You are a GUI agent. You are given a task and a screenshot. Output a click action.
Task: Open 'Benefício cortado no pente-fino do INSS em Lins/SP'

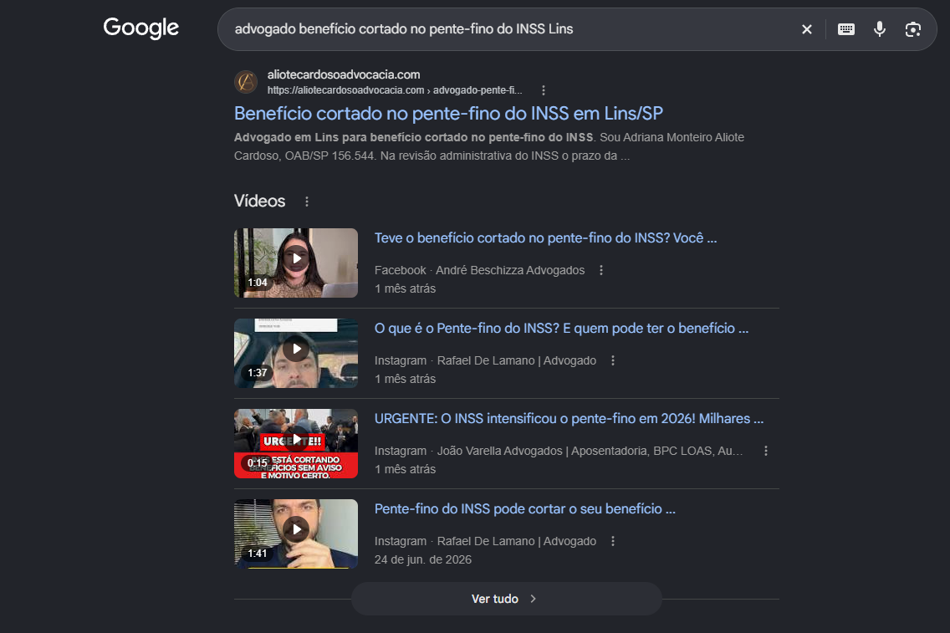[448, 113]
